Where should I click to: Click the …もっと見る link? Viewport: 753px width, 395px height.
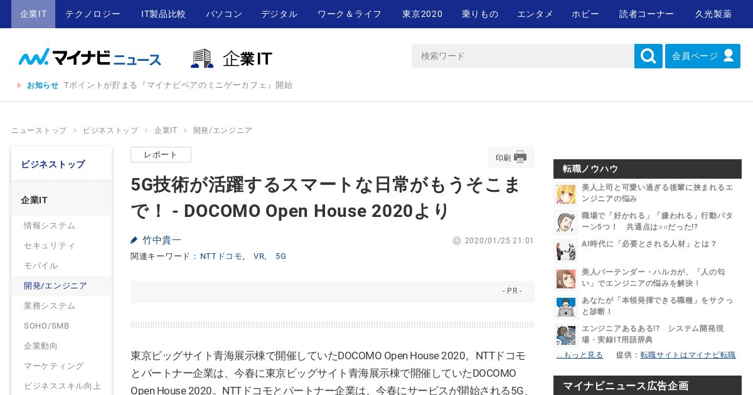(580, 355)
